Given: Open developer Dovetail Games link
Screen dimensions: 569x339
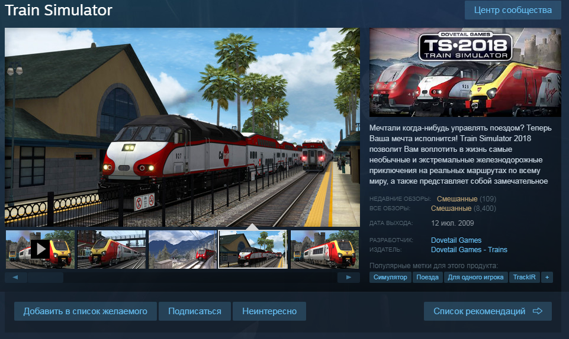Looking at the screenshot, I should 456,240.
